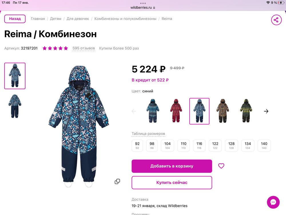
Task: Open the Для девочек breadcrumb link
Action: 78,18
